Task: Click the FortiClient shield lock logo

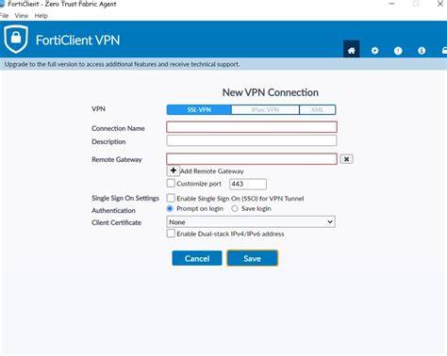Action: pos(16,40)
